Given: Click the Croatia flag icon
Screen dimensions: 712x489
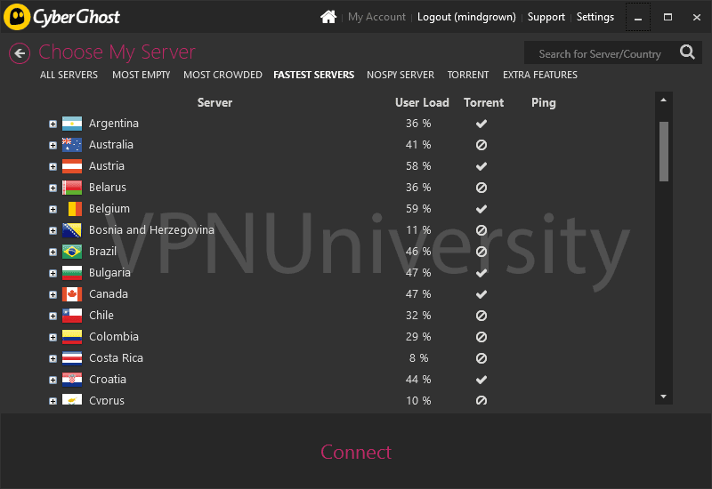Looking at the screenshot, I should [x=72, y=380].
